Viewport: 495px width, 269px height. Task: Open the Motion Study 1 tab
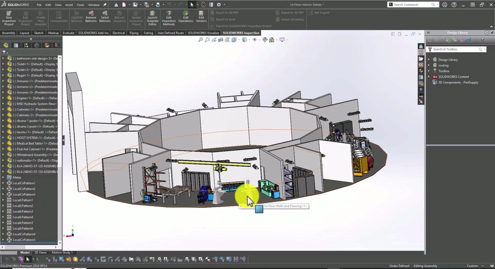[x=62, y=253]
